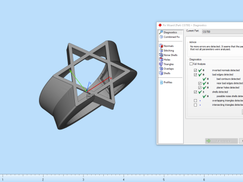The height and width of the screenshot is (182, 243).
Task: Click the star-shaped 3D ring model
Action: point(88,84)
